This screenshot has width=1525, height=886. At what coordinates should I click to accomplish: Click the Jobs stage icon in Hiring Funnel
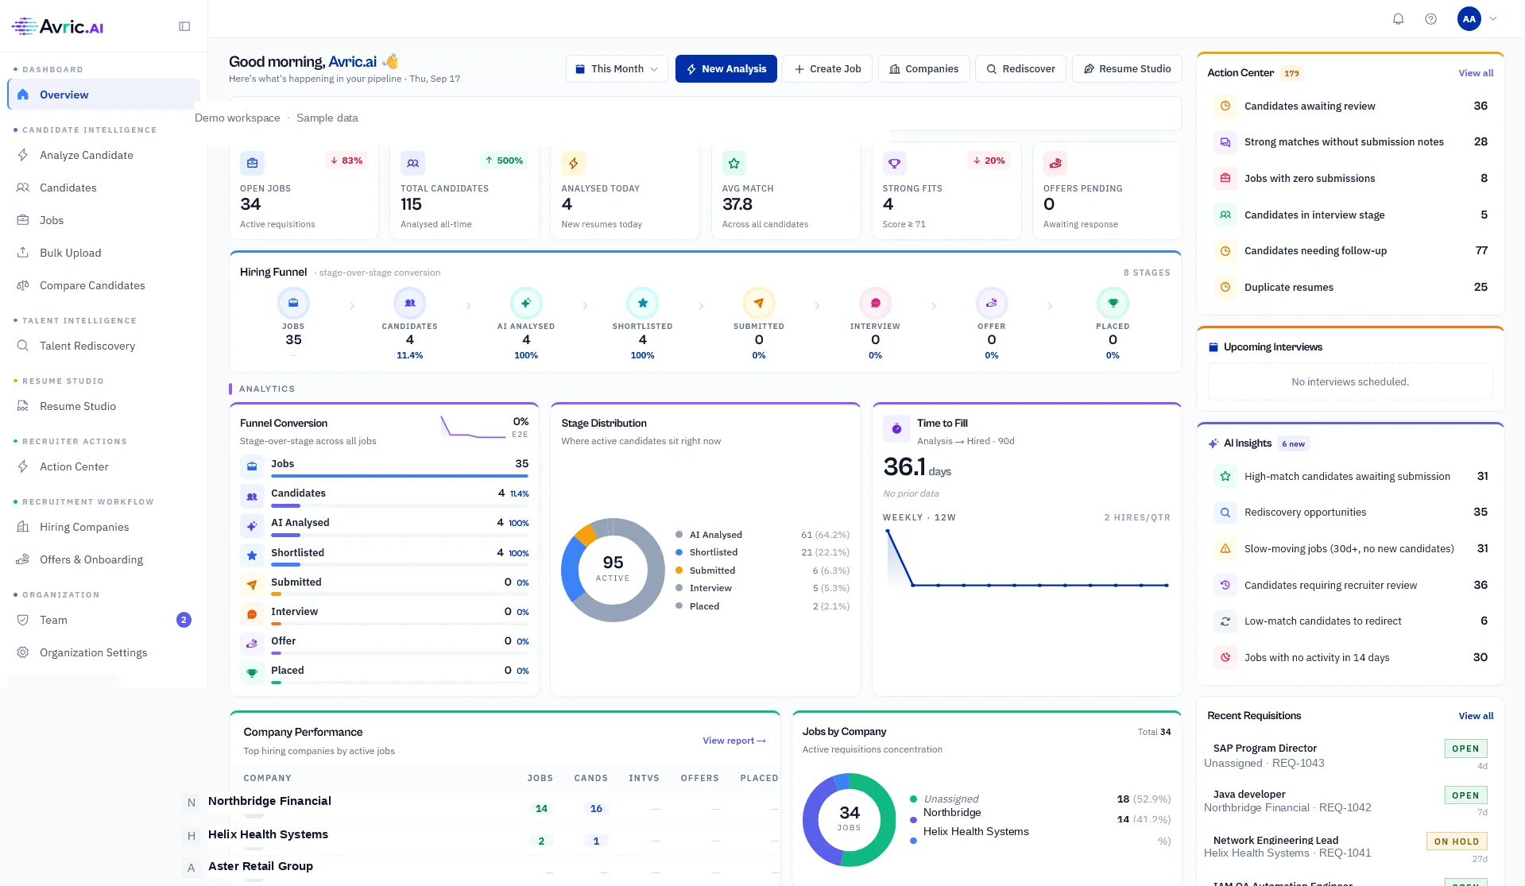293,303
